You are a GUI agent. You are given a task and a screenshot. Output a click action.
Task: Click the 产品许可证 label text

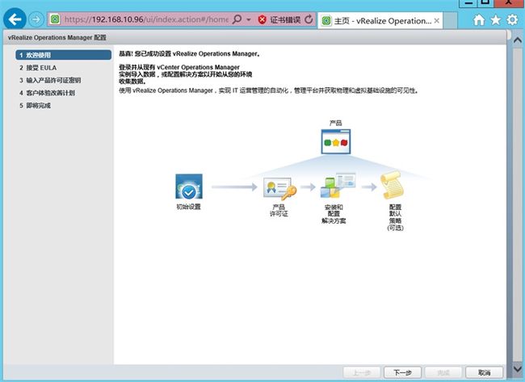[x=279, y=210]
